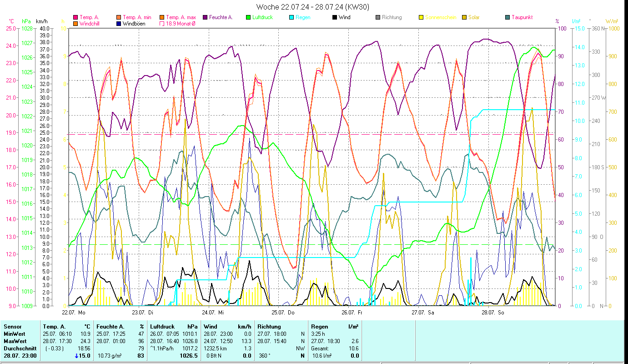Pick the black Wind legend swatch
Screen dimensions: 628x364
(x=334, y=17)
